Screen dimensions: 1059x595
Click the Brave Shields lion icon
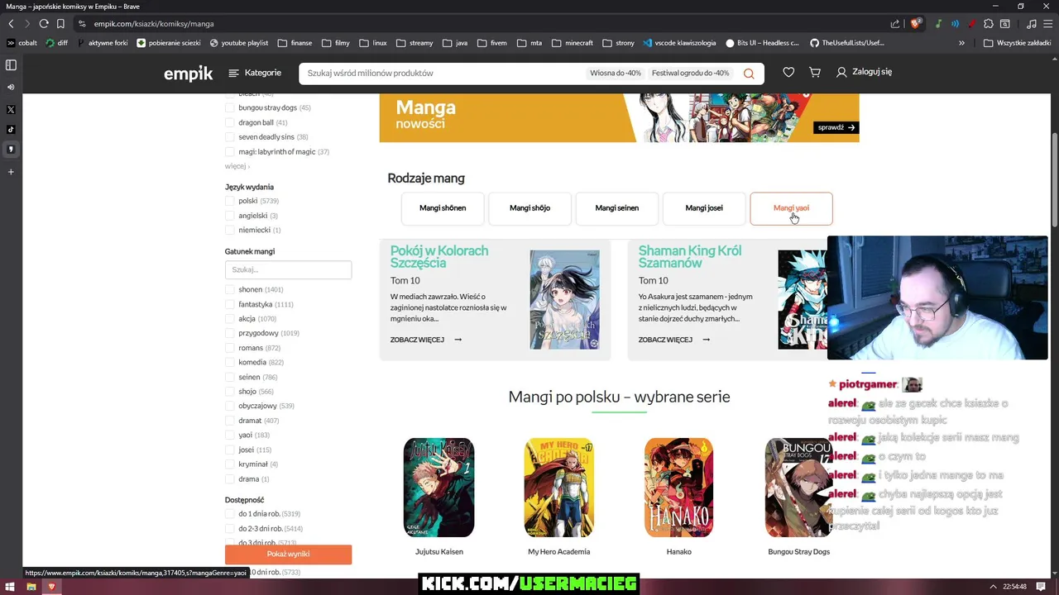tap(915, 24)
